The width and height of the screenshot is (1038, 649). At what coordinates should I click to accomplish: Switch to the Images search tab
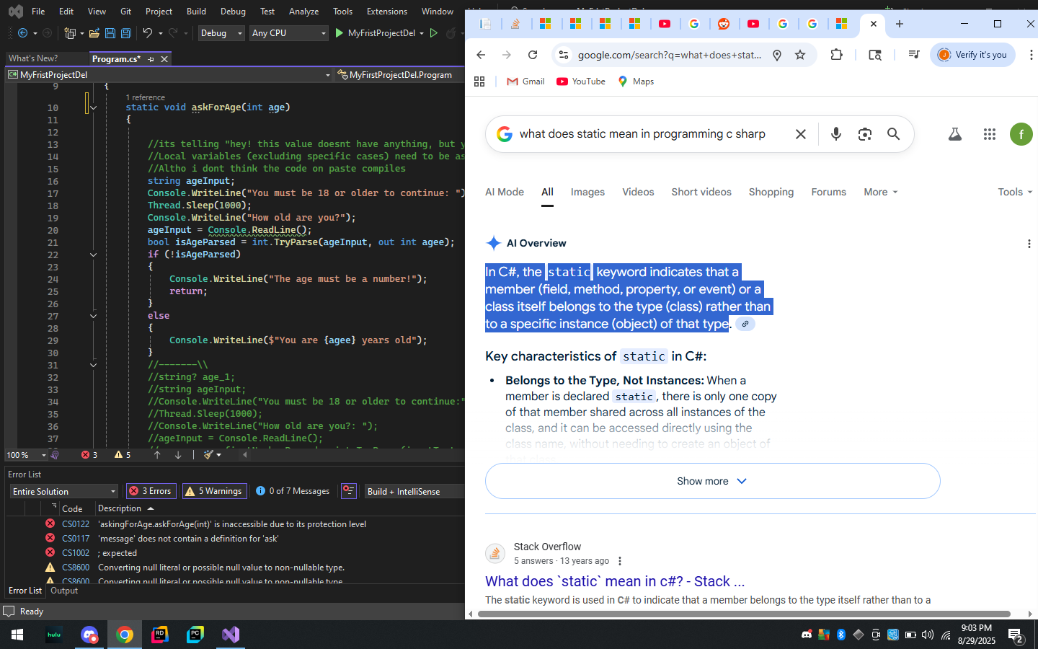click(587, 192)
